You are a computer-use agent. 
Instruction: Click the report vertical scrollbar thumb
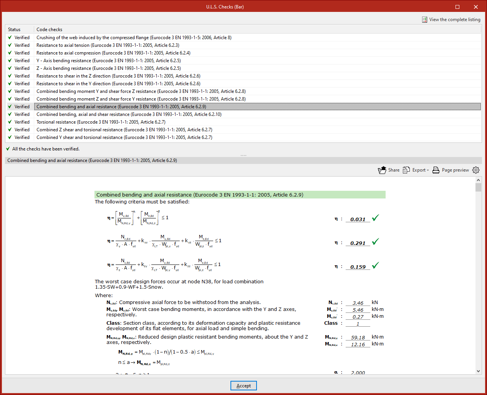coord(478,187)
